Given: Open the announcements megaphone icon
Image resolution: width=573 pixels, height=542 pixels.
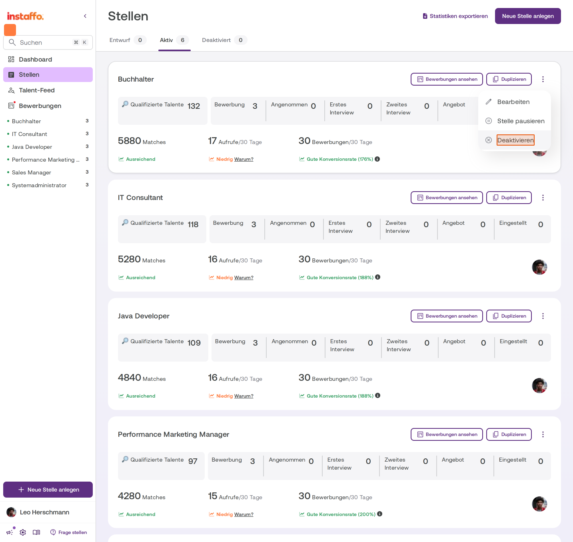Looking at the screenshot, I should (10, 532).
